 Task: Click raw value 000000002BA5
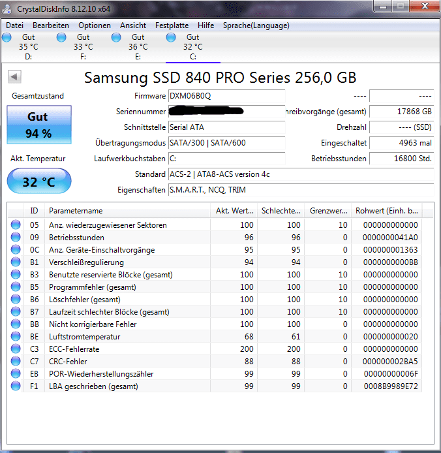[x=390, y=362]
